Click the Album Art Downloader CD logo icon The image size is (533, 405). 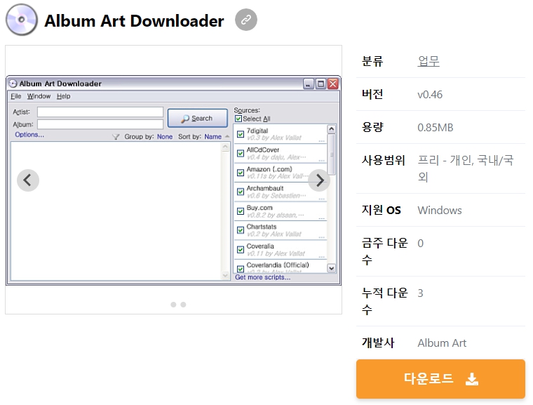(22, 20)
